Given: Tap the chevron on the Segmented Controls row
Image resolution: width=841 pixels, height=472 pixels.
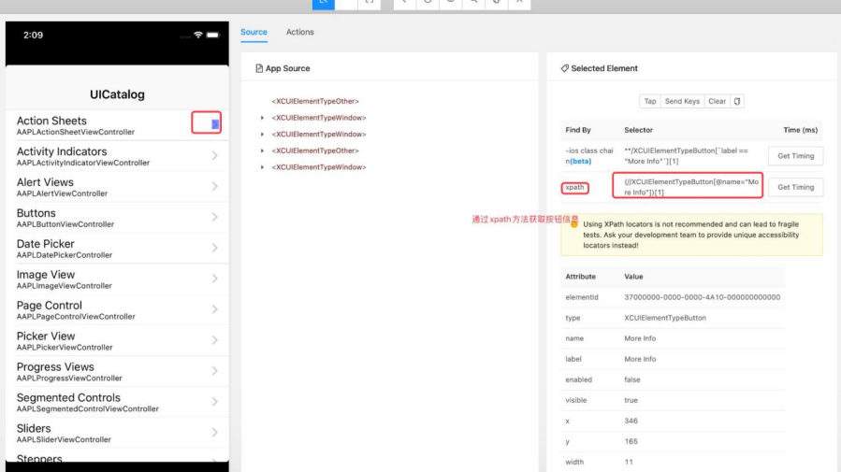Looking at the screenshot, I should [x=214, y=401].
